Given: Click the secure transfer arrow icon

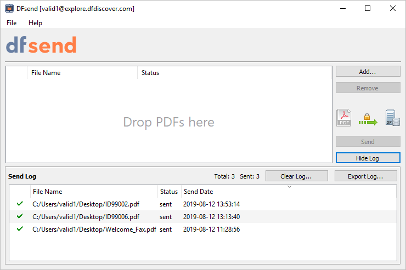Looking at the screenshot, I should tap(368, 119).
